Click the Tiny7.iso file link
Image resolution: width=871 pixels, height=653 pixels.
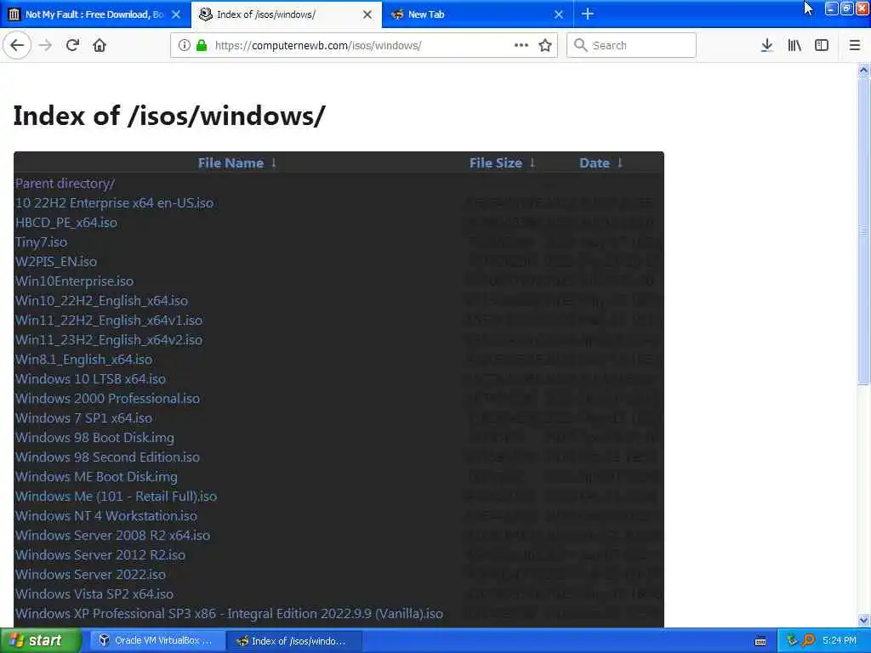tap(41, 242)
